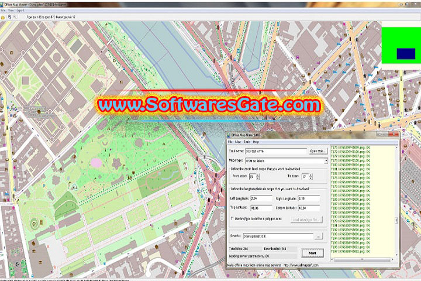Click the allmapsoft.com link in status bar
This screenshot has width=421, height=281.
[x=301, y=265]
